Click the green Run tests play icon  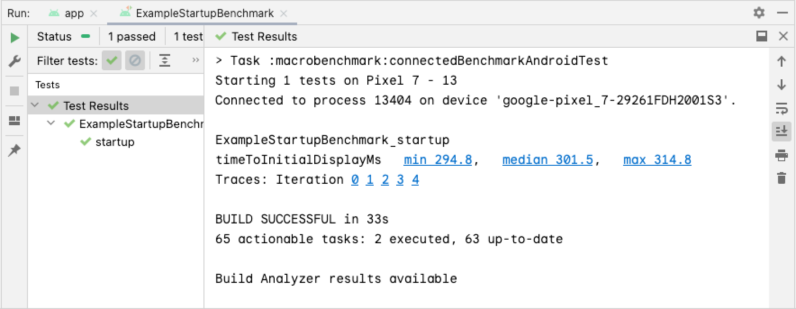(15, 37)
